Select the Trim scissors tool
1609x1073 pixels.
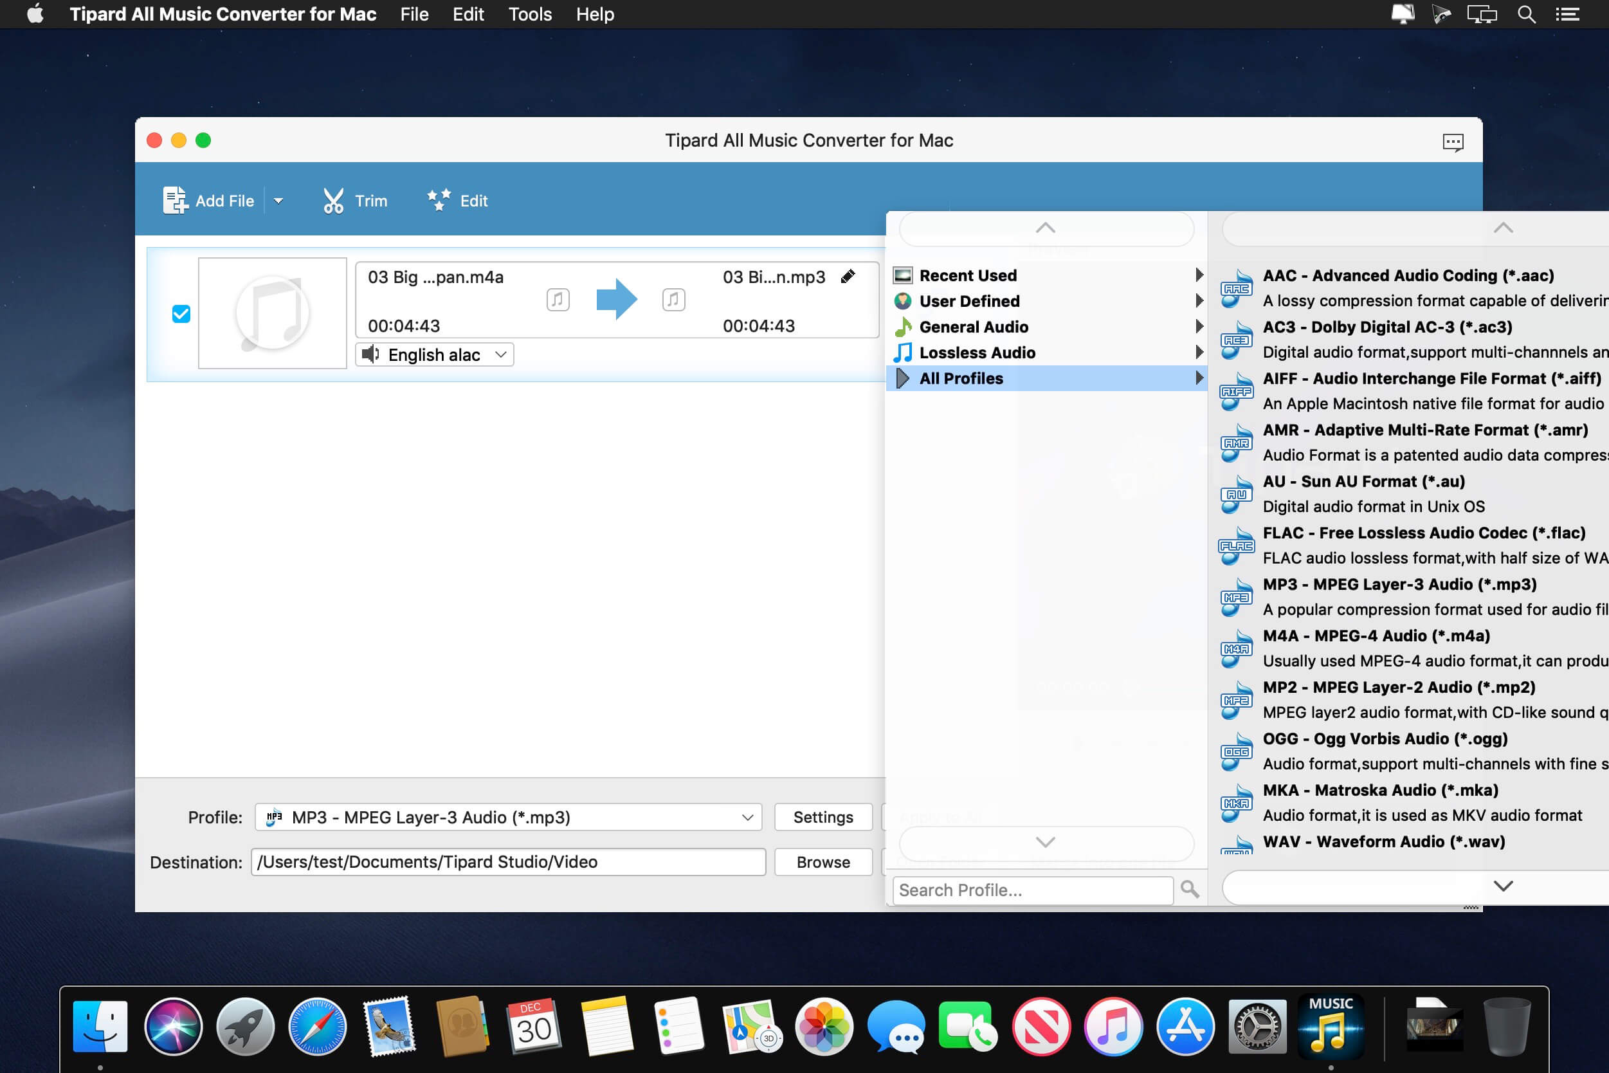334,201
